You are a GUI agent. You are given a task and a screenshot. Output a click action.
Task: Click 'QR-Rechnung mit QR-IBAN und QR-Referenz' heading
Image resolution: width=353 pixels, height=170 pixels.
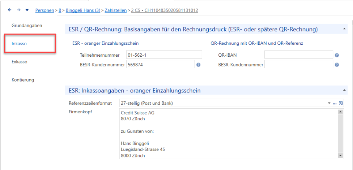257,44
